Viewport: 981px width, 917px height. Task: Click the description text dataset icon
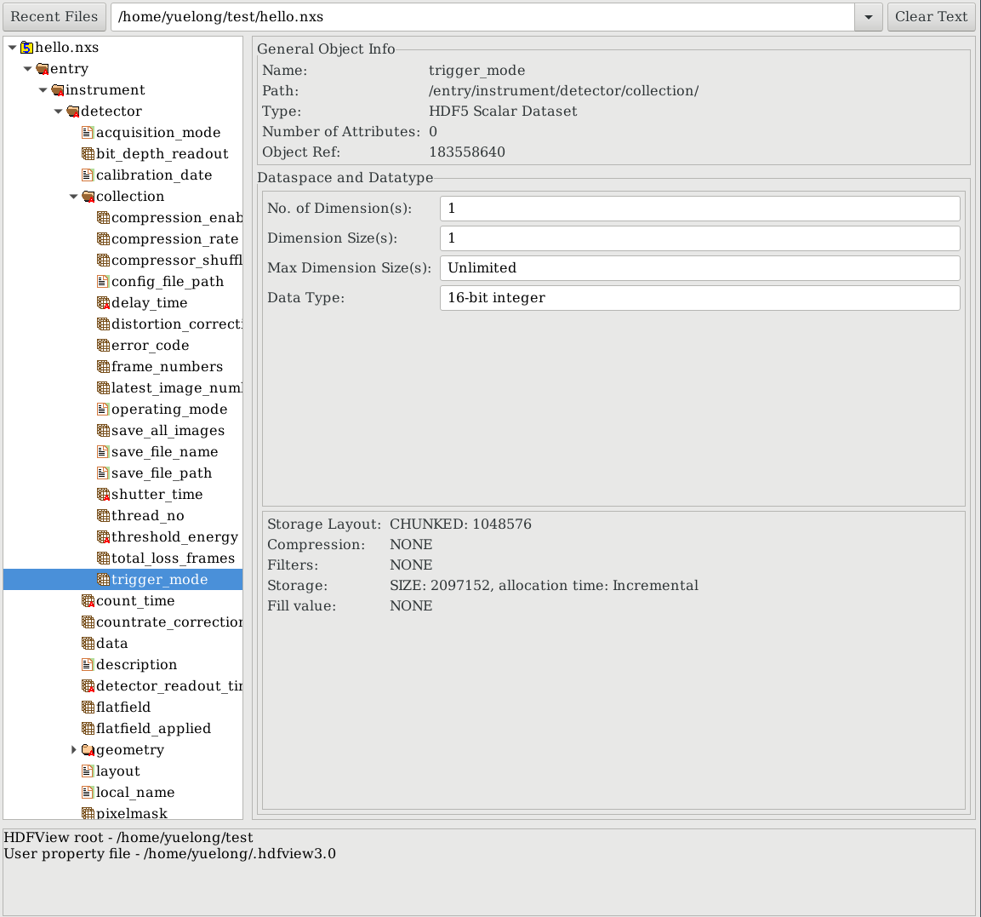[87, 665]
